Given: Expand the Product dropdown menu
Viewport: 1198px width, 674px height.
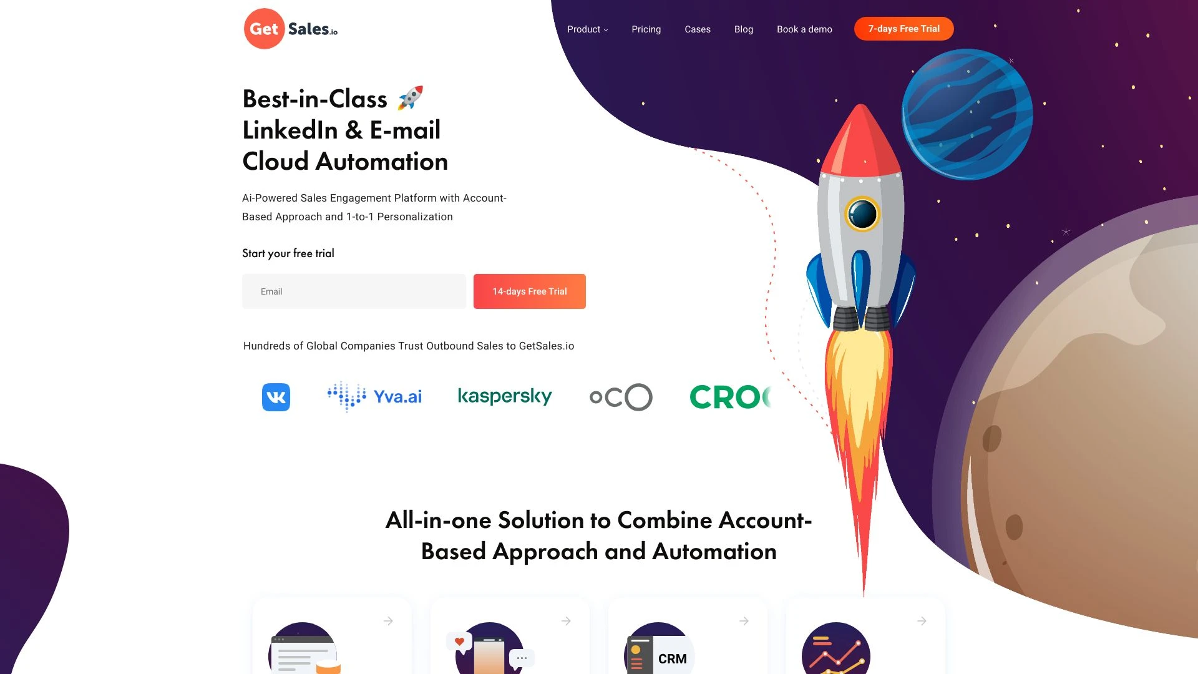Looking at the screenshot, I should click(x=588, y=29).
